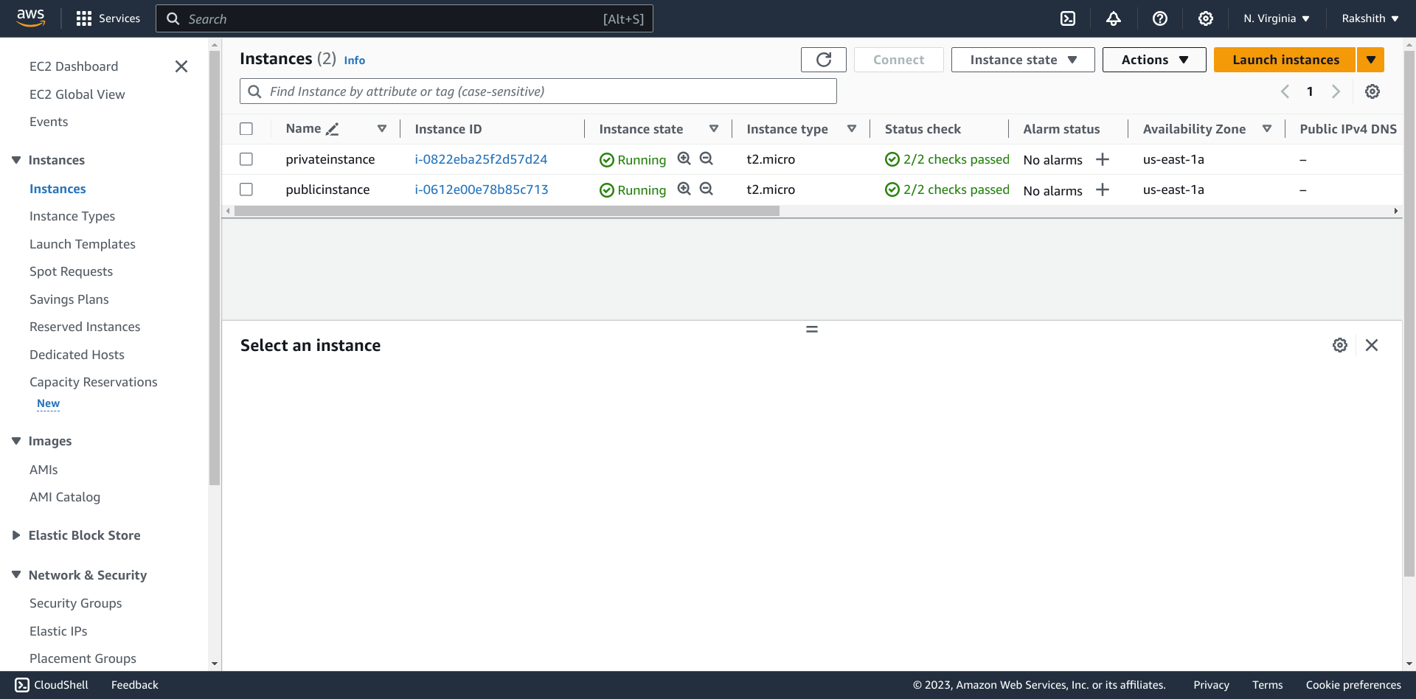Click the Launch instances button
The width and height of the screenshot is (1416, 699).
pos(1285,60)
